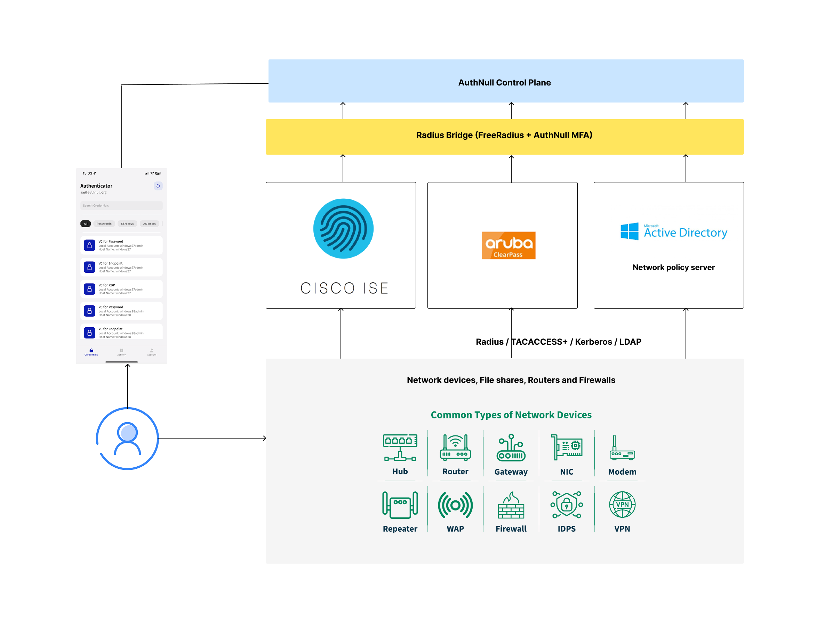The height and width of the screenshot is (622, 817).
Task: Tap the notification bell in Authenticator
Action: 158,186
